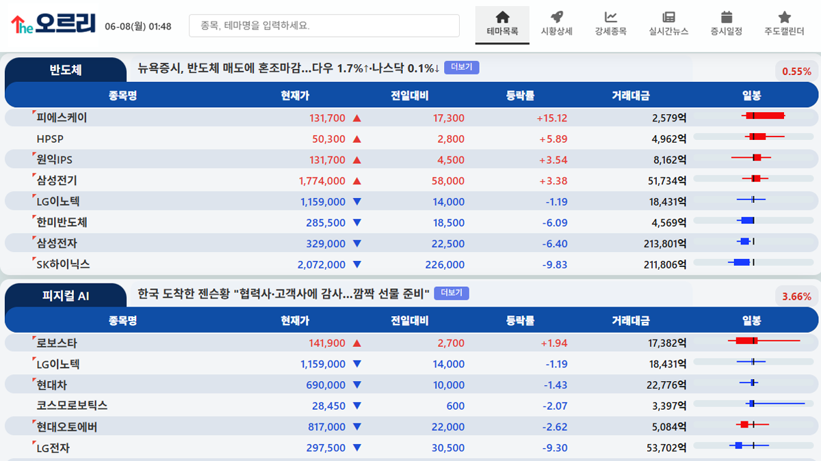Click the date stamp 06-08(월) 01:48
The height and width of the screenshot is (461, 821).
pyautogui.click(x=138, y=27)
